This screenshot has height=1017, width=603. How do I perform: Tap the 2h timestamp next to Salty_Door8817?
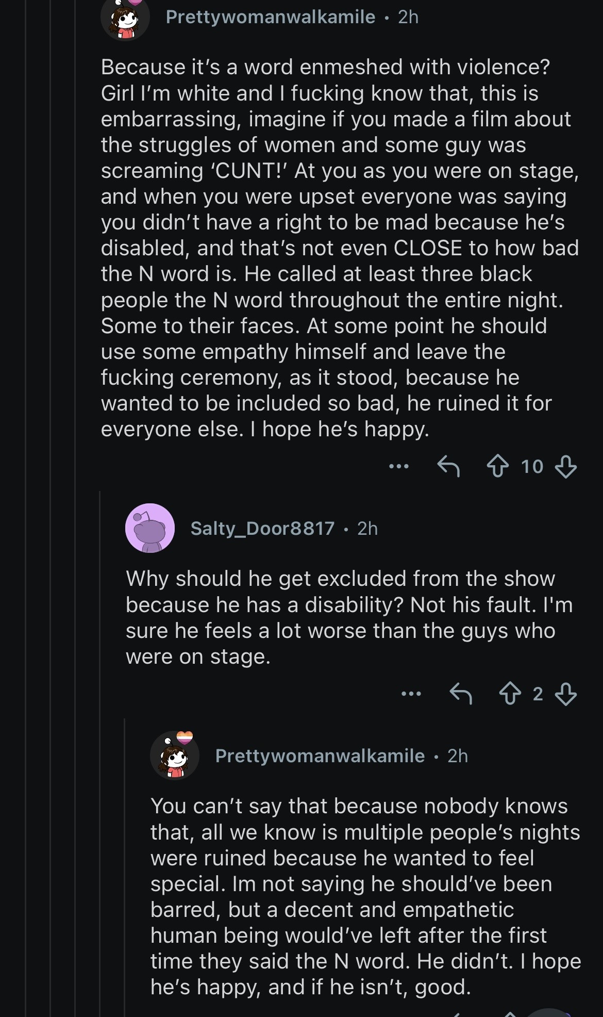[367, 528]
